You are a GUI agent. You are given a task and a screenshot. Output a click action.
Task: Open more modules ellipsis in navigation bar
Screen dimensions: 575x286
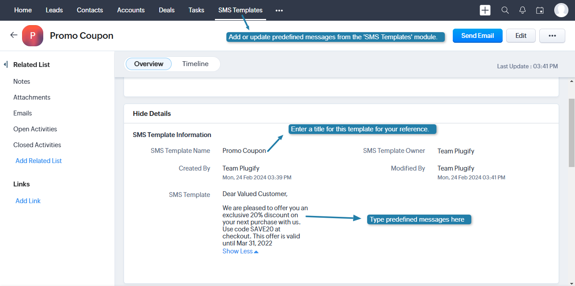pos(279,11)
